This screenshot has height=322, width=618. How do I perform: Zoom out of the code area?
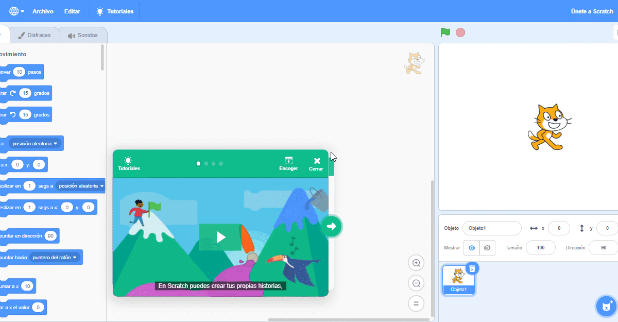click(416, 283)
